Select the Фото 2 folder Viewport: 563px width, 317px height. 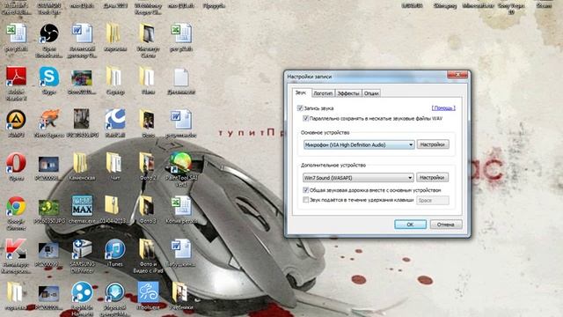(x=147, y=163)
